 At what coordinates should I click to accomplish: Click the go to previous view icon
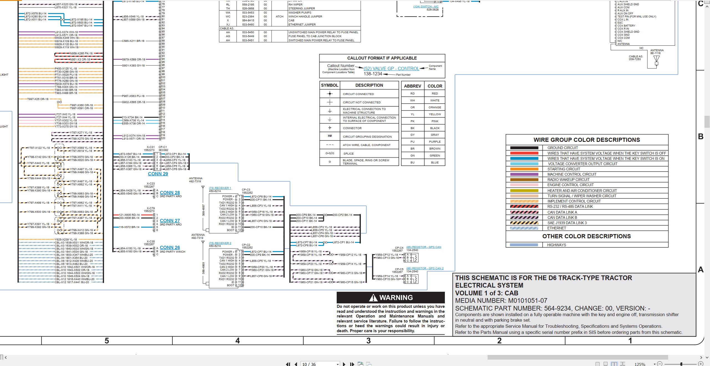click(x=361, y=364)
